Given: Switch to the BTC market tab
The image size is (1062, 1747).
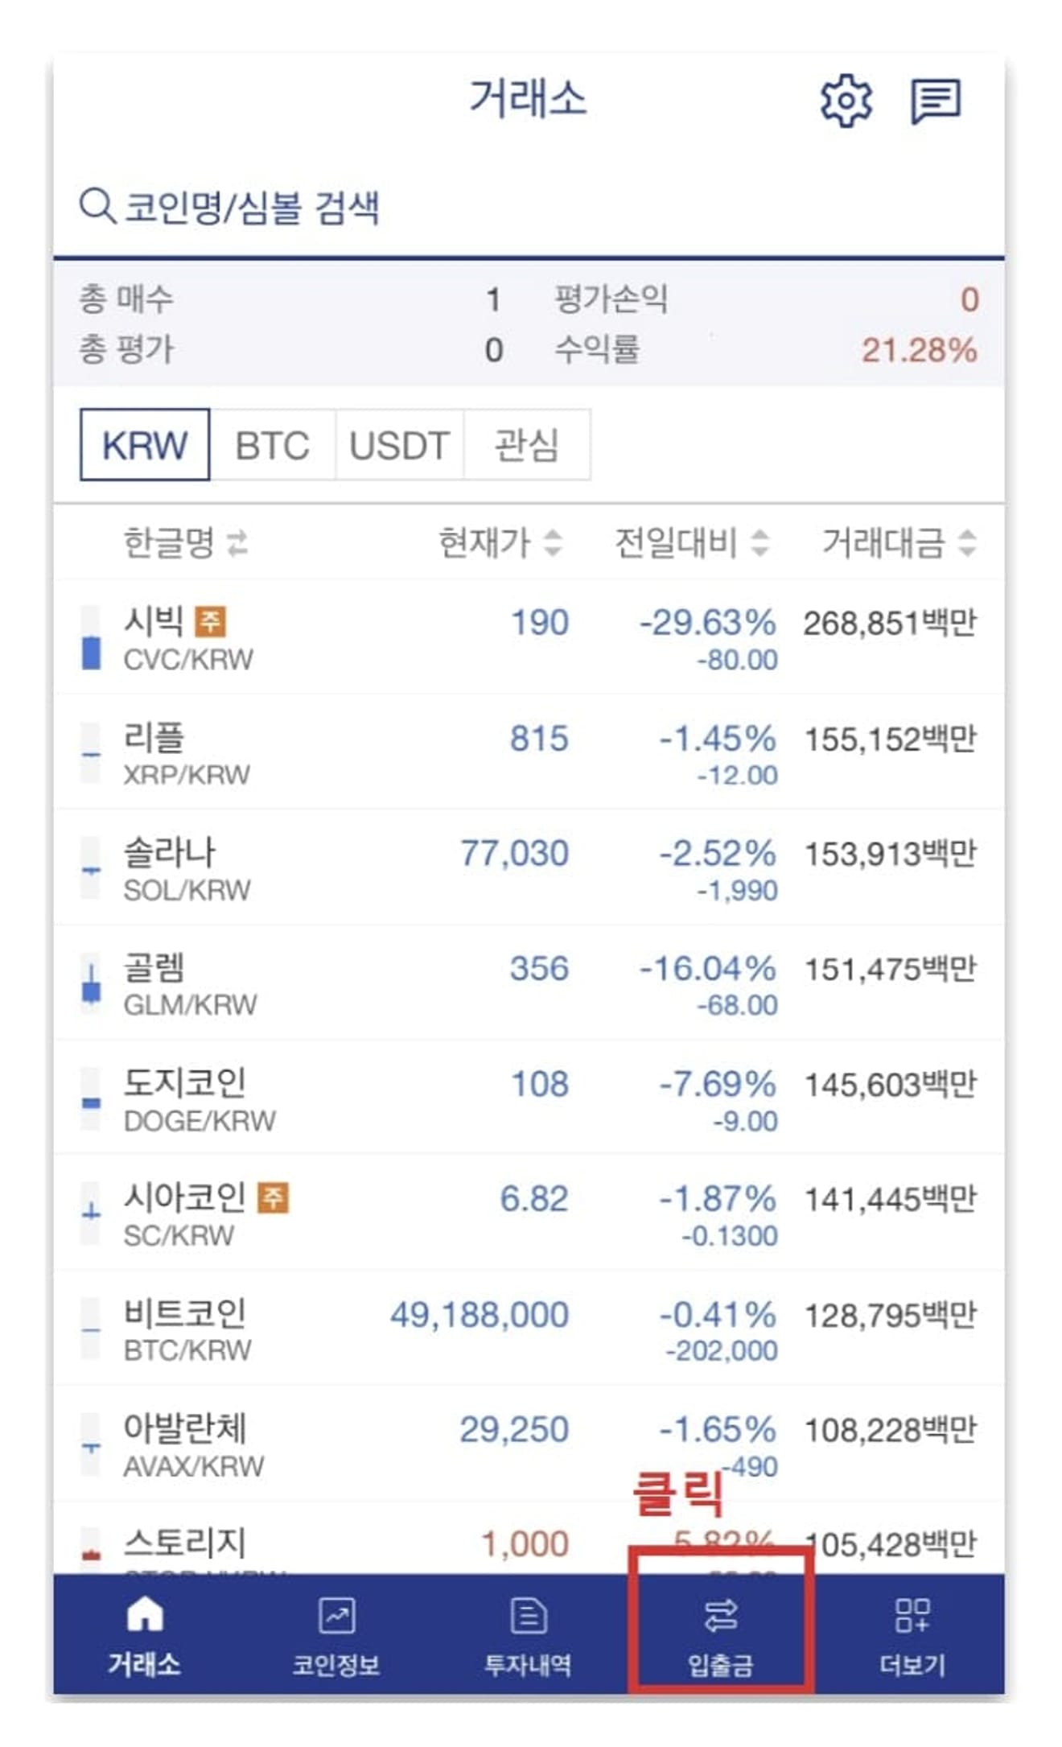Looking at the screenshot, I should (272, 445).
